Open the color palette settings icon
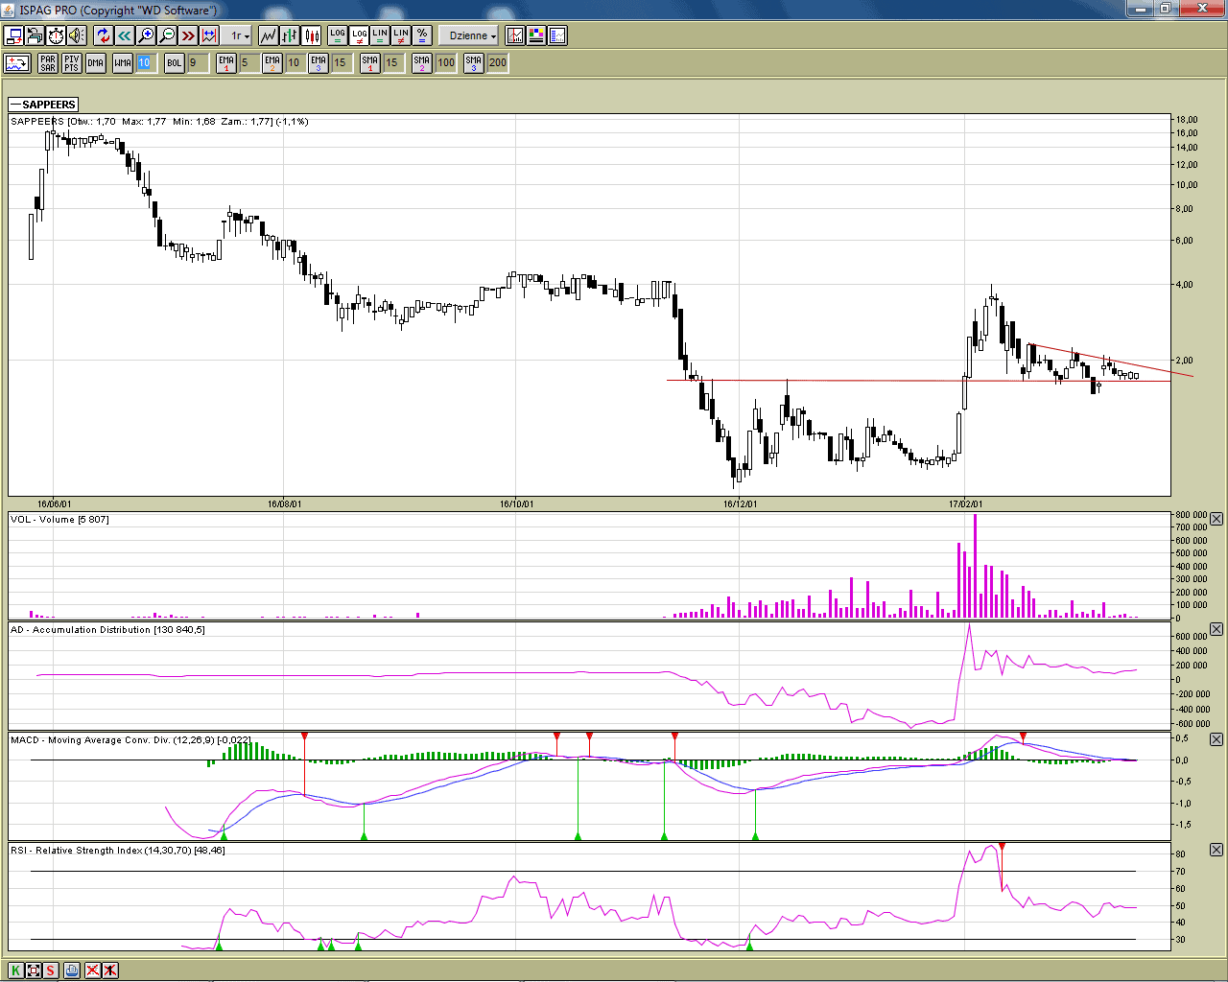This screenshot has height=982, width=1228. 536,35
